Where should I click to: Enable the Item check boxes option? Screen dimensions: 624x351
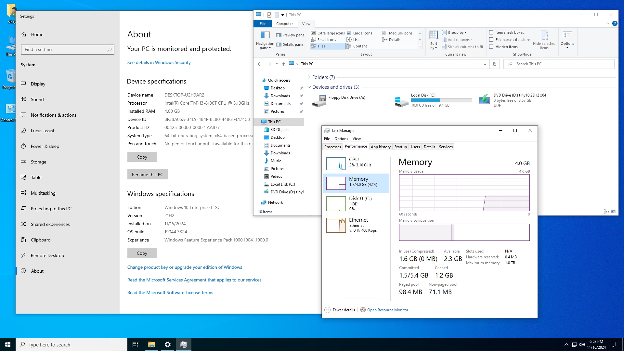(491, 32)
